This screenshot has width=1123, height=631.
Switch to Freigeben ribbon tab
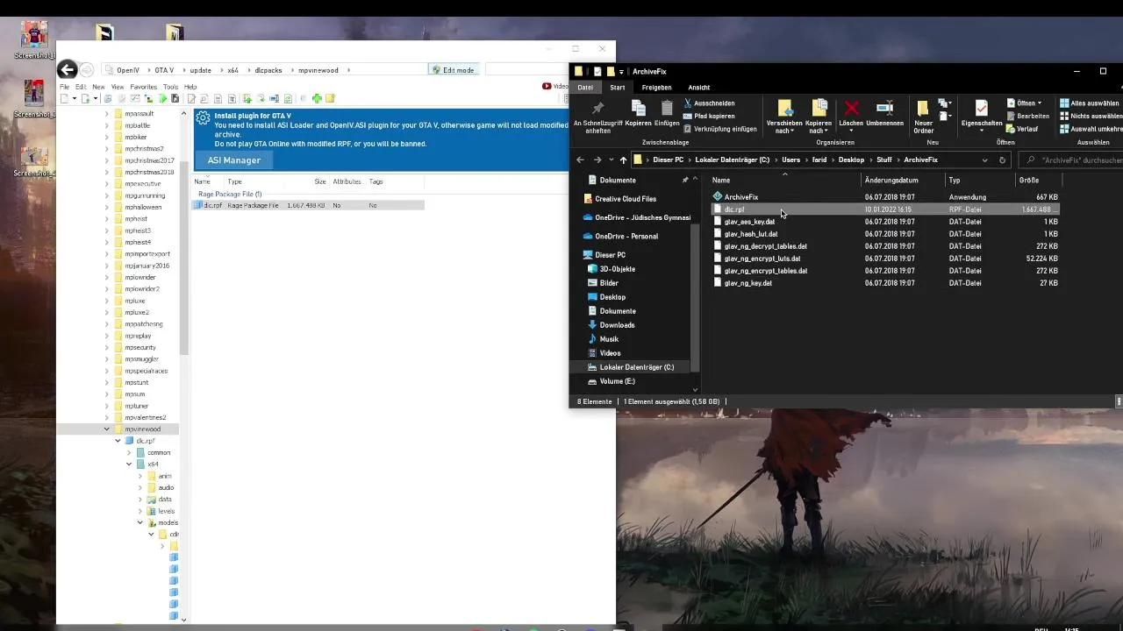[656, 87]
